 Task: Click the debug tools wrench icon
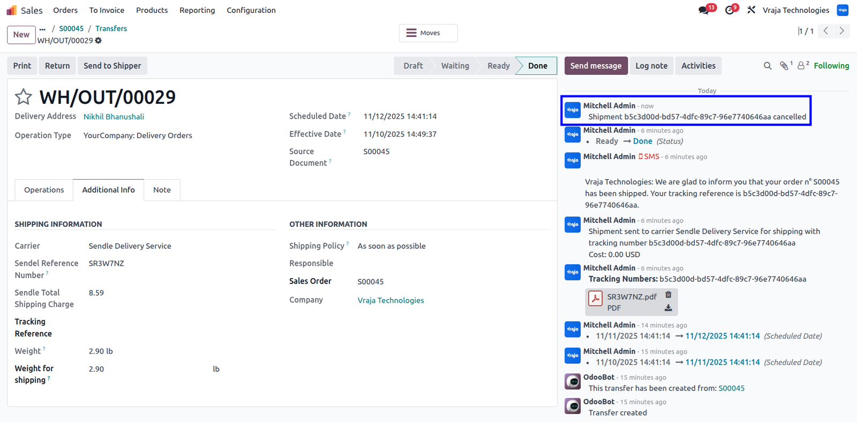click(x=751, y=10)
